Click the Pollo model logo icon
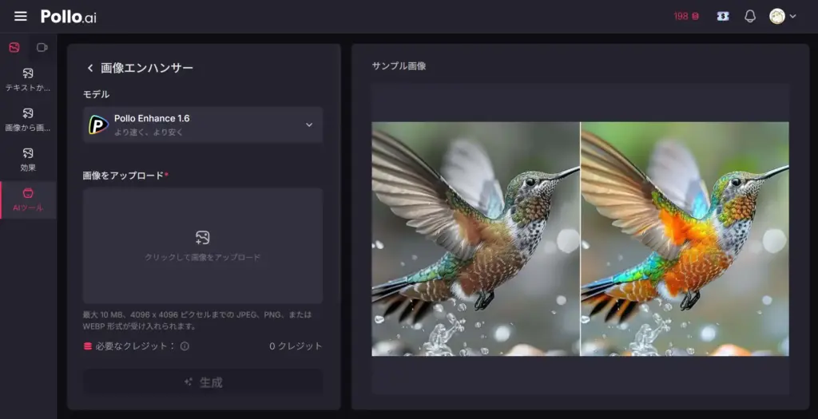This screenshot has height=419, width=818. [x=98, y=125]
